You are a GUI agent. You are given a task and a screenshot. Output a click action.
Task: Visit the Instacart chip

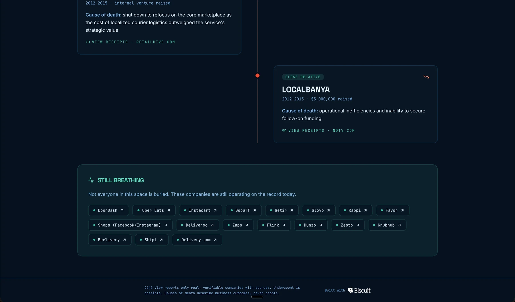click(201, 210)
